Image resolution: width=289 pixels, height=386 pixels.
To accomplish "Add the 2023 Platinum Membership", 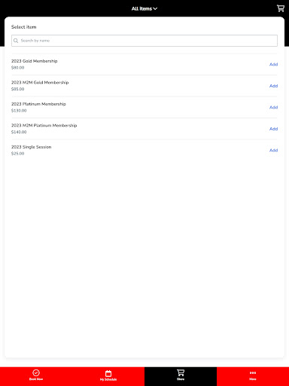I will (x=273, y=107).
